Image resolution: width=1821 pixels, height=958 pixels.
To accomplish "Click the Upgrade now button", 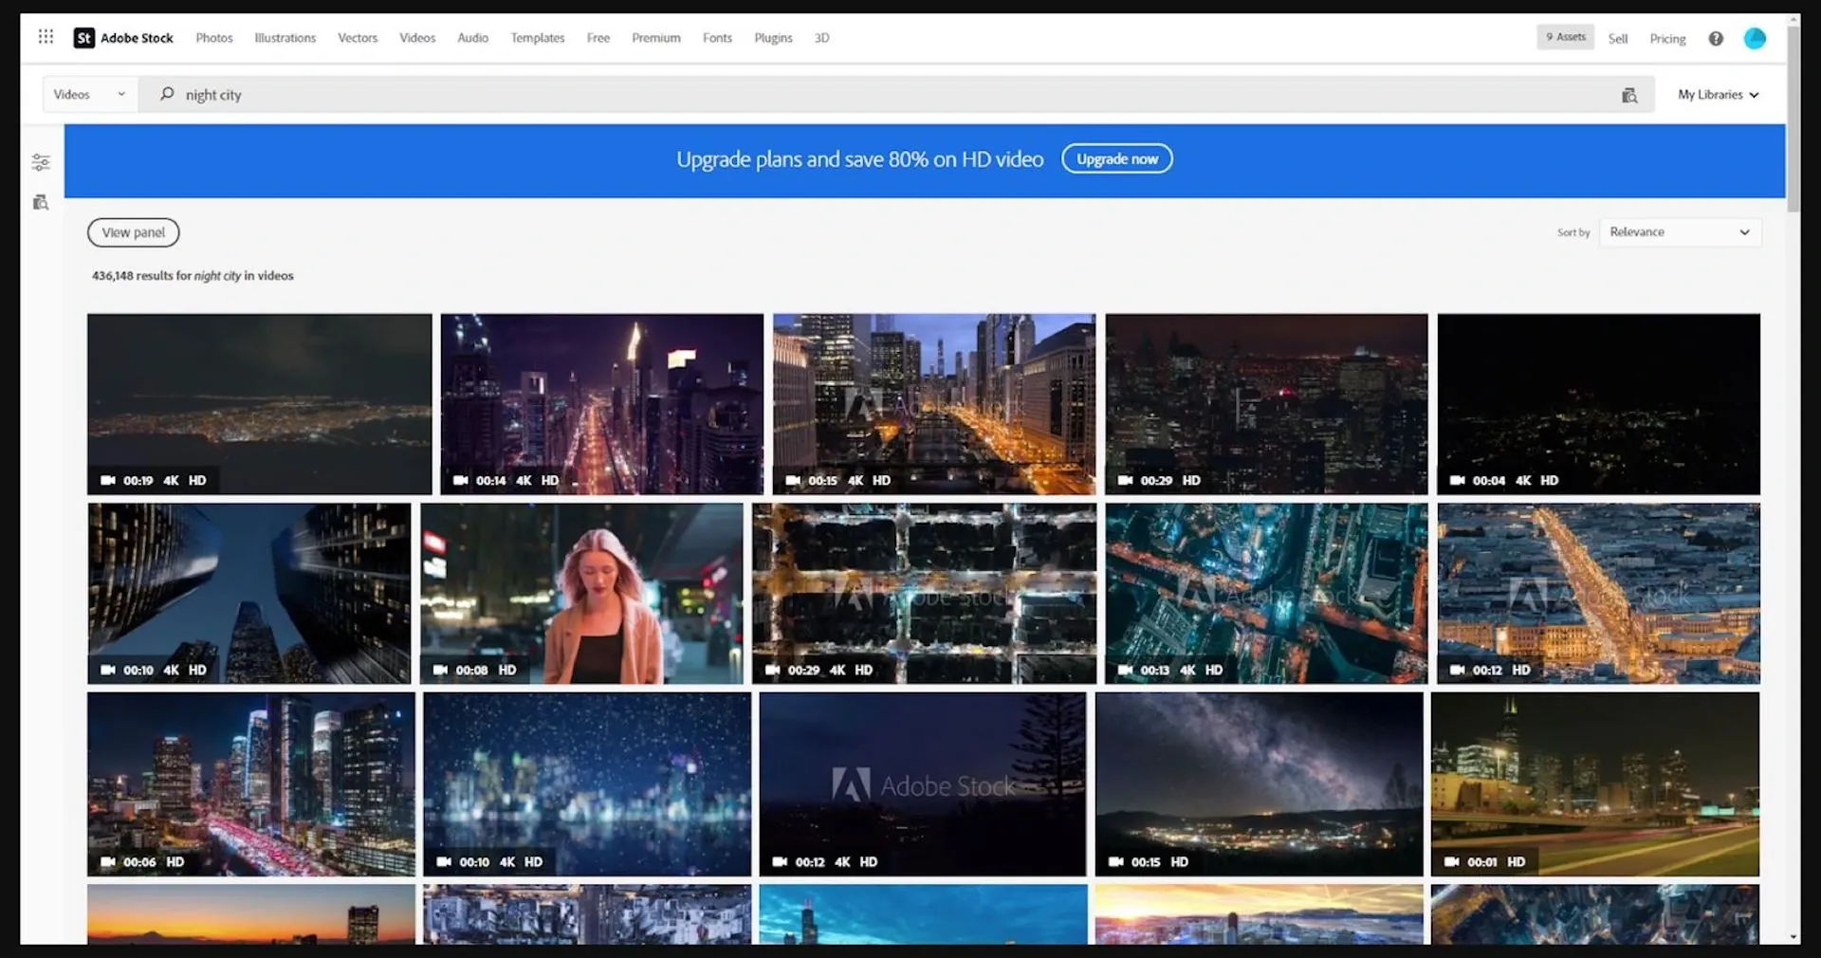I will 1116,158.
